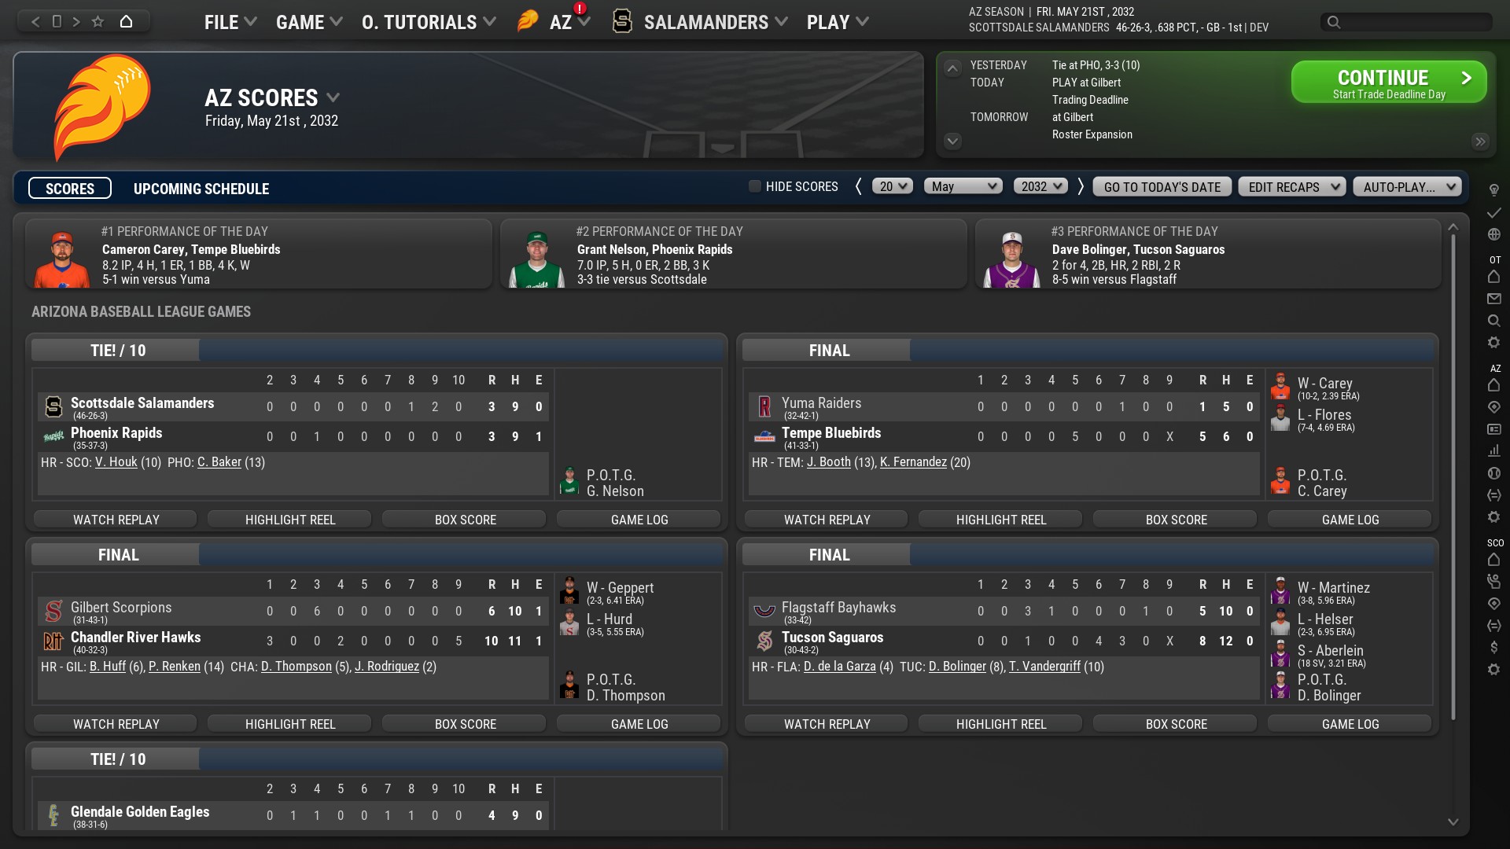This screenshot has width=1510, height=849.
Task: Click the Phoenix Rapids team icon
Action: pos(53,435)
